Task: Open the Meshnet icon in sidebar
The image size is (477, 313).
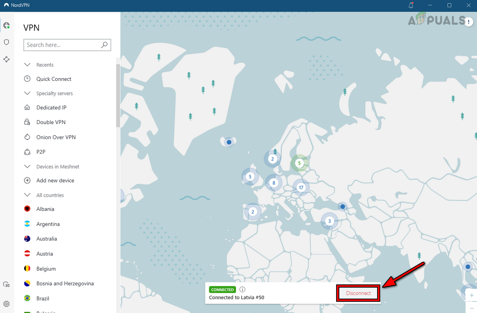Action: pyautogui.click(x=6, y=59)
